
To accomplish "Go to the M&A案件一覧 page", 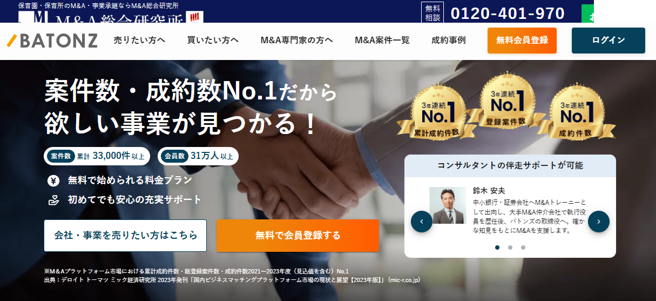I will pos(382,41).
